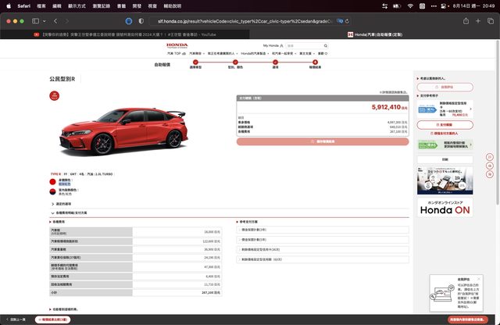Click the Type R badge icon

(x=55, y=97)
